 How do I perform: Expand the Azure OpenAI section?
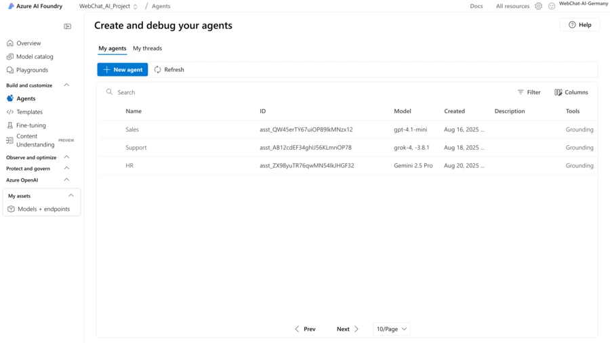pos(66,180)
